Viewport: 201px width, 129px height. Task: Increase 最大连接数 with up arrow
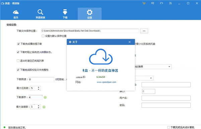pos(39,106)
